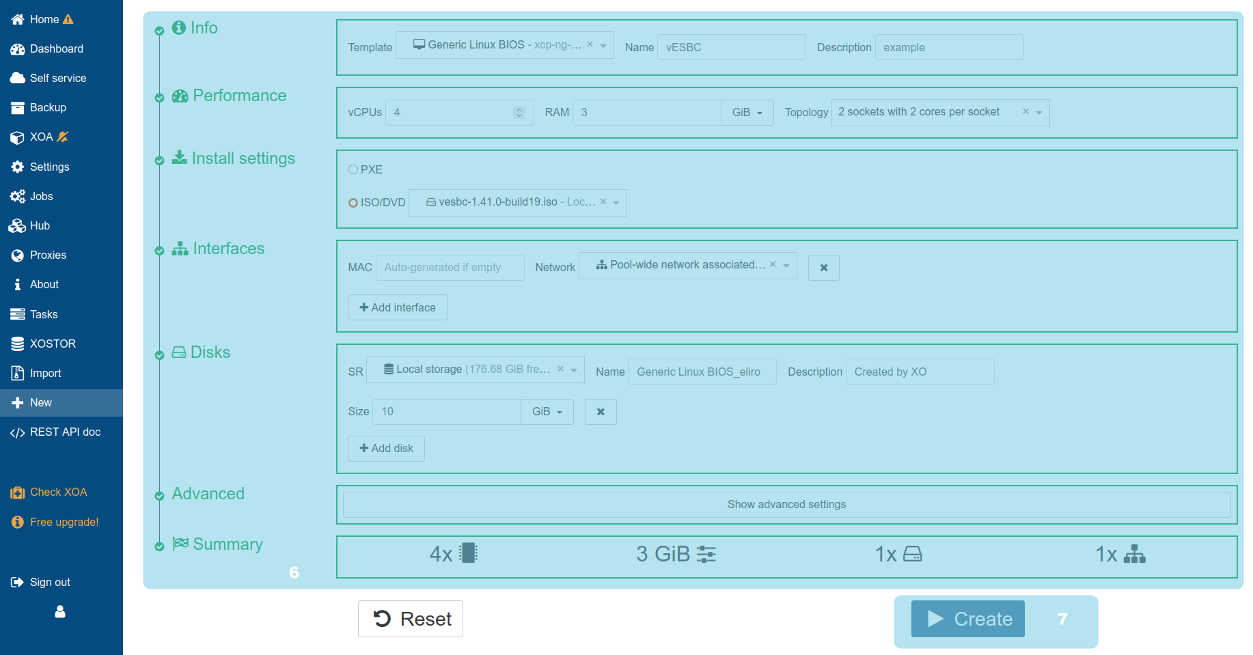
Task: Clear the selected Network
Action: coord(773,264)
